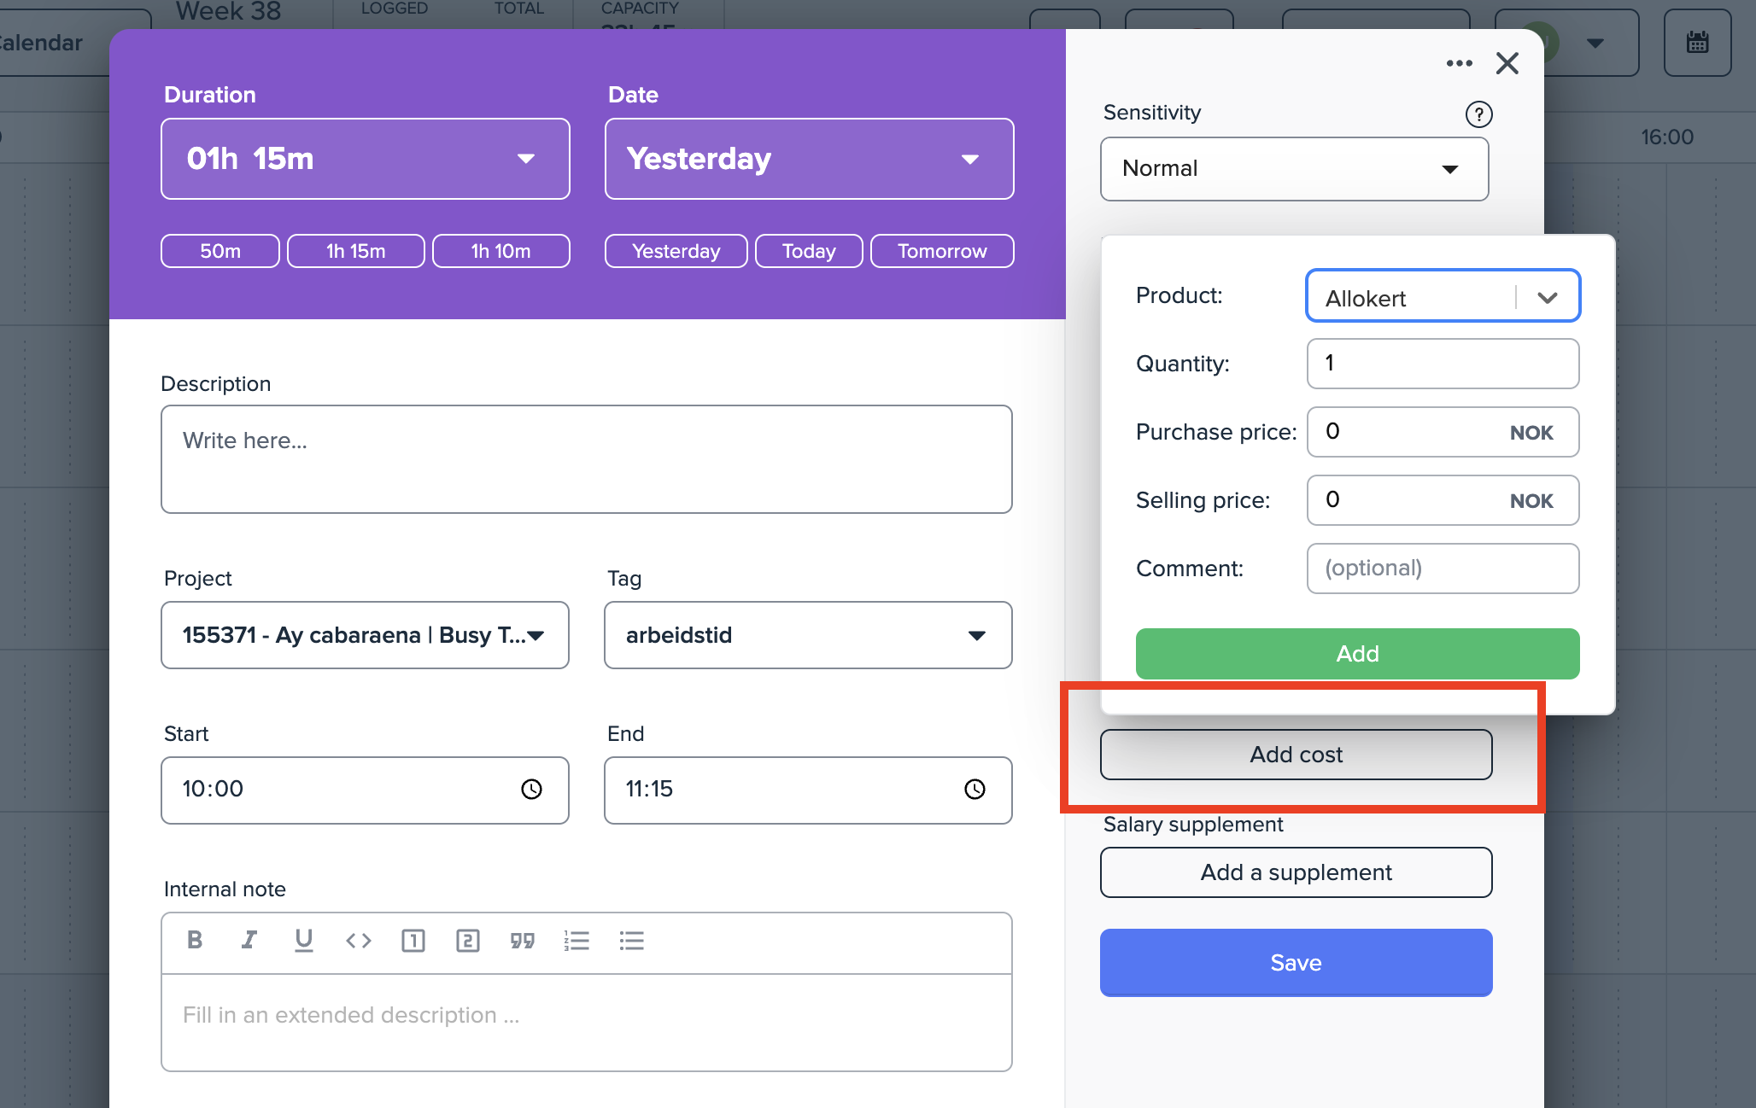This screenshot has width=1756, height=1108.
Task: Create numbered list in Internal note
Action: pyautogui.click(x=577, y=940)
